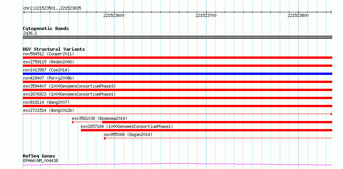Click the nsv584512 (Cooper2011) variant label
This screenshot has width=343, height=169.
point(49,54)
